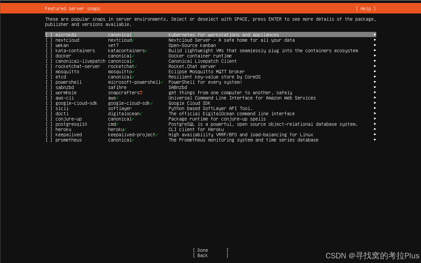Tick the kata-containers checkbox
Screen dimensions: 421x263
[49, 51]
